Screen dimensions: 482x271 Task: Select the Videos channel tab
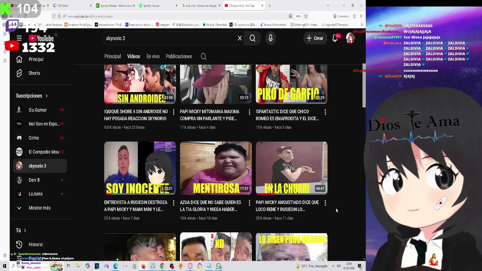click(x=133, y=56)
